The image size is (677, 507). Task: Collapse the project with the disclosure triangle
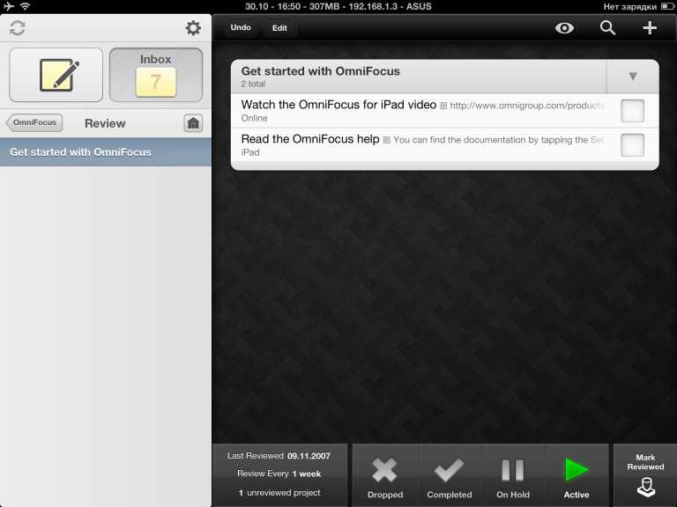point(633,77)
